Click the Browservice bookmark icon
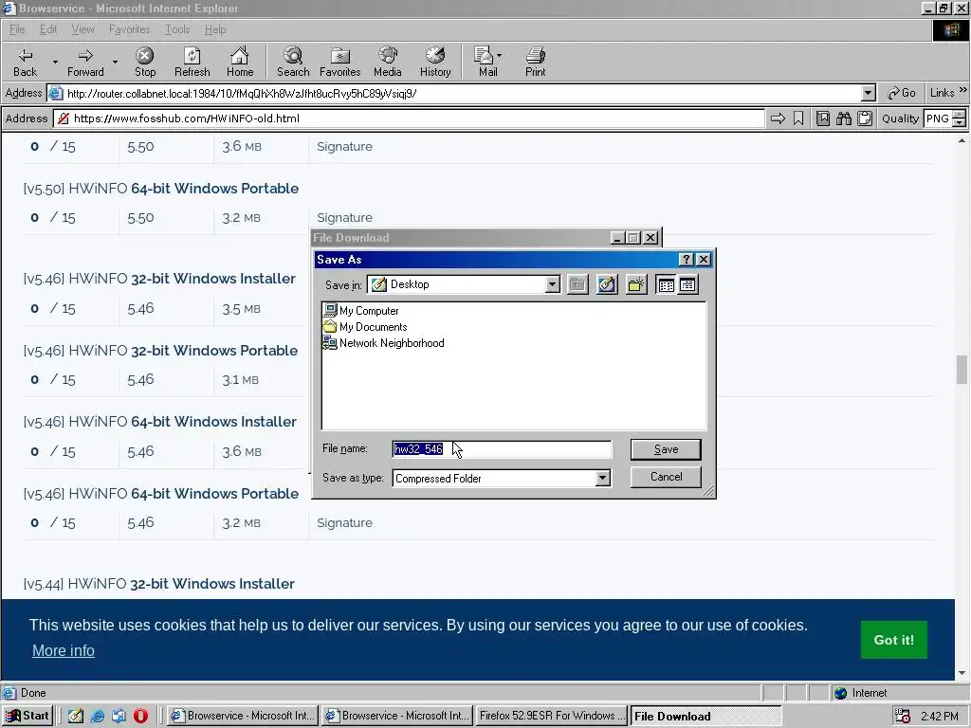 click(x=798, y=118)
